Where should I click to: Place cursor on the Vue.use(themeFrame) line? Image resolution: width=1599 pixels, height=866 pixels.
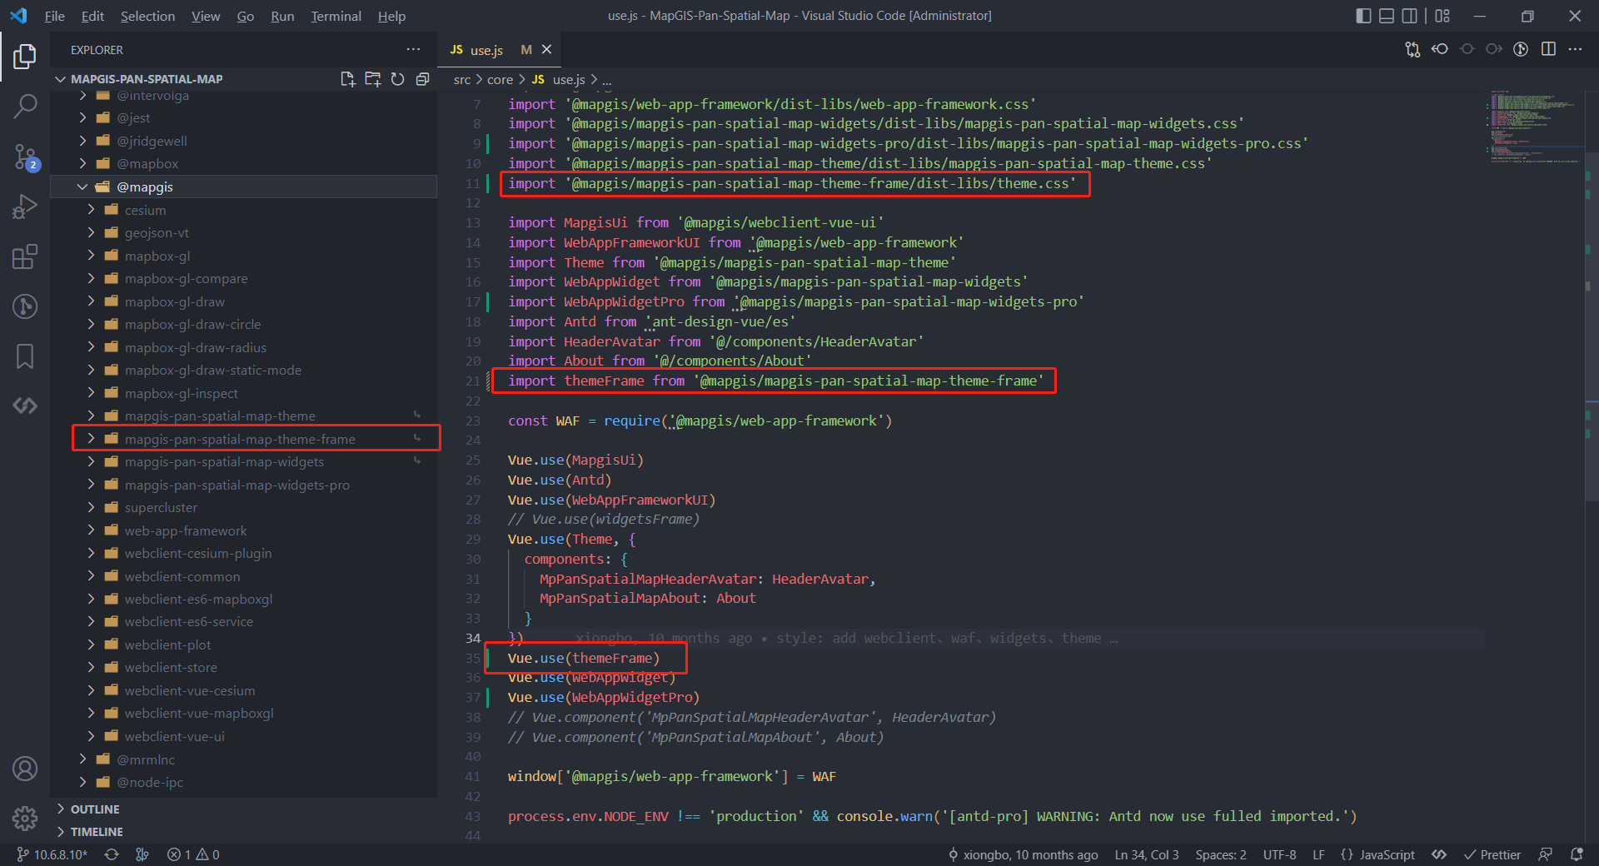pyautogui.click(x=584, y=658)
